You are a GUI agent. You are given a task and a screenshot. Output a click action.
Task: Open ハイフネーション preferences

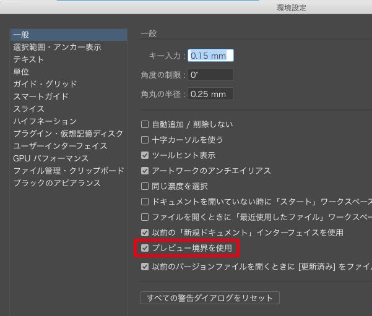click(x=45, y=121)
